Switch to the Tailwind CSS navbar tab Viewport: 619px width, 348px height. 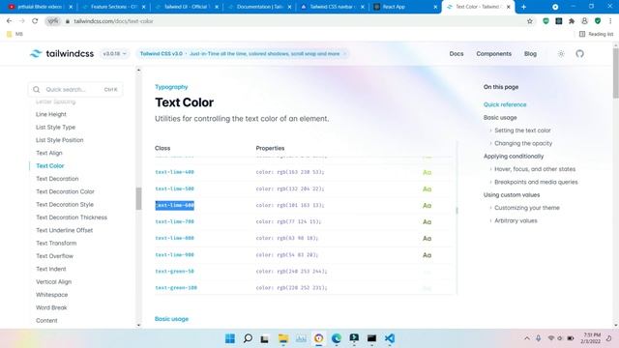click(x=332, y=7)
